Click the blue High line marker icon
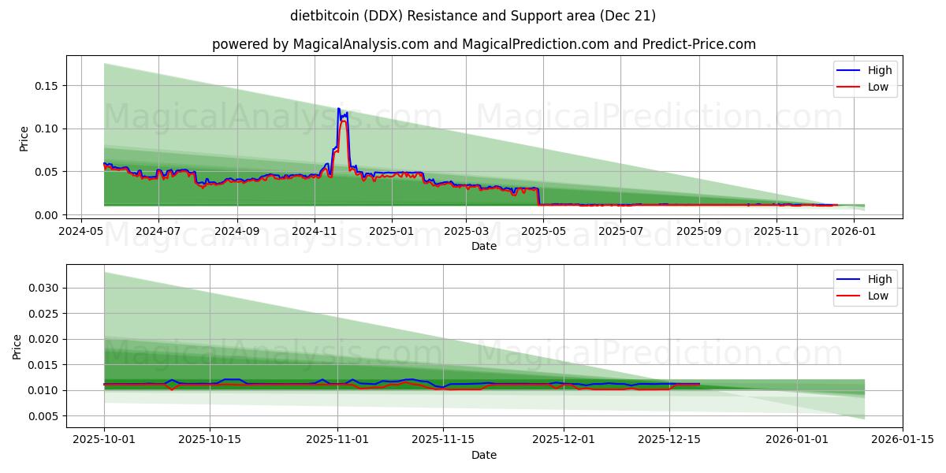The height and width of the screenshot is (473, 946). click(x=847, y=70)
